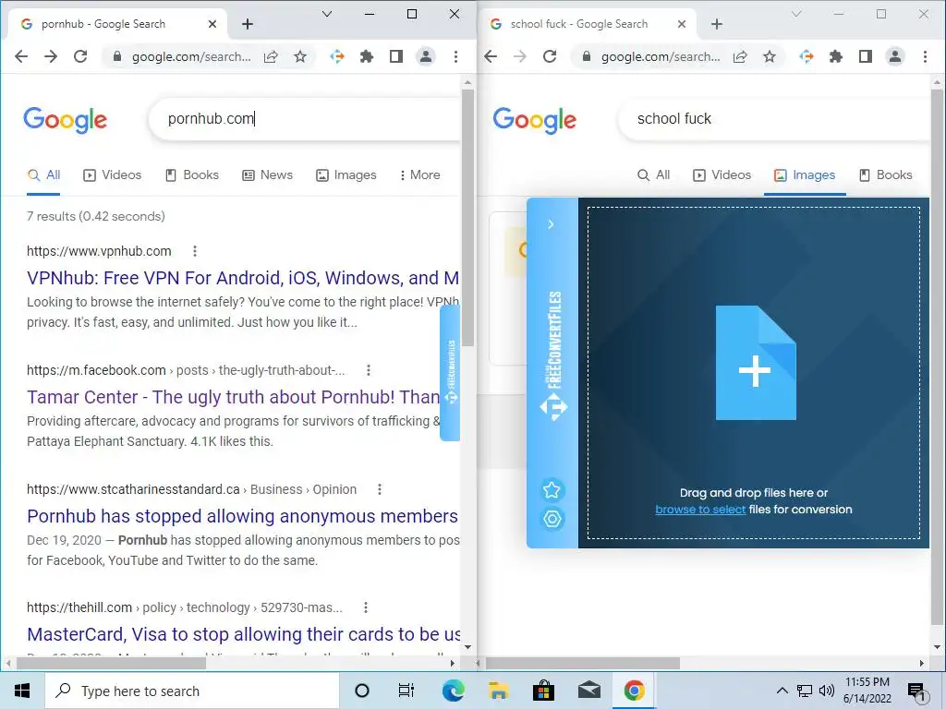
Task: Open Chrome menu dots in left window
Action: pyautogui.click(x=455, y=56)
